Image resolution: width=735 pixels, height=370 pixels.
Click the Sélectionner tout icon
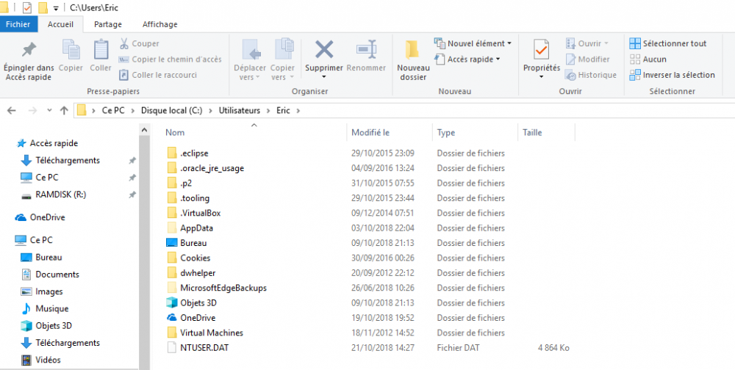click(x=635, y=43)
